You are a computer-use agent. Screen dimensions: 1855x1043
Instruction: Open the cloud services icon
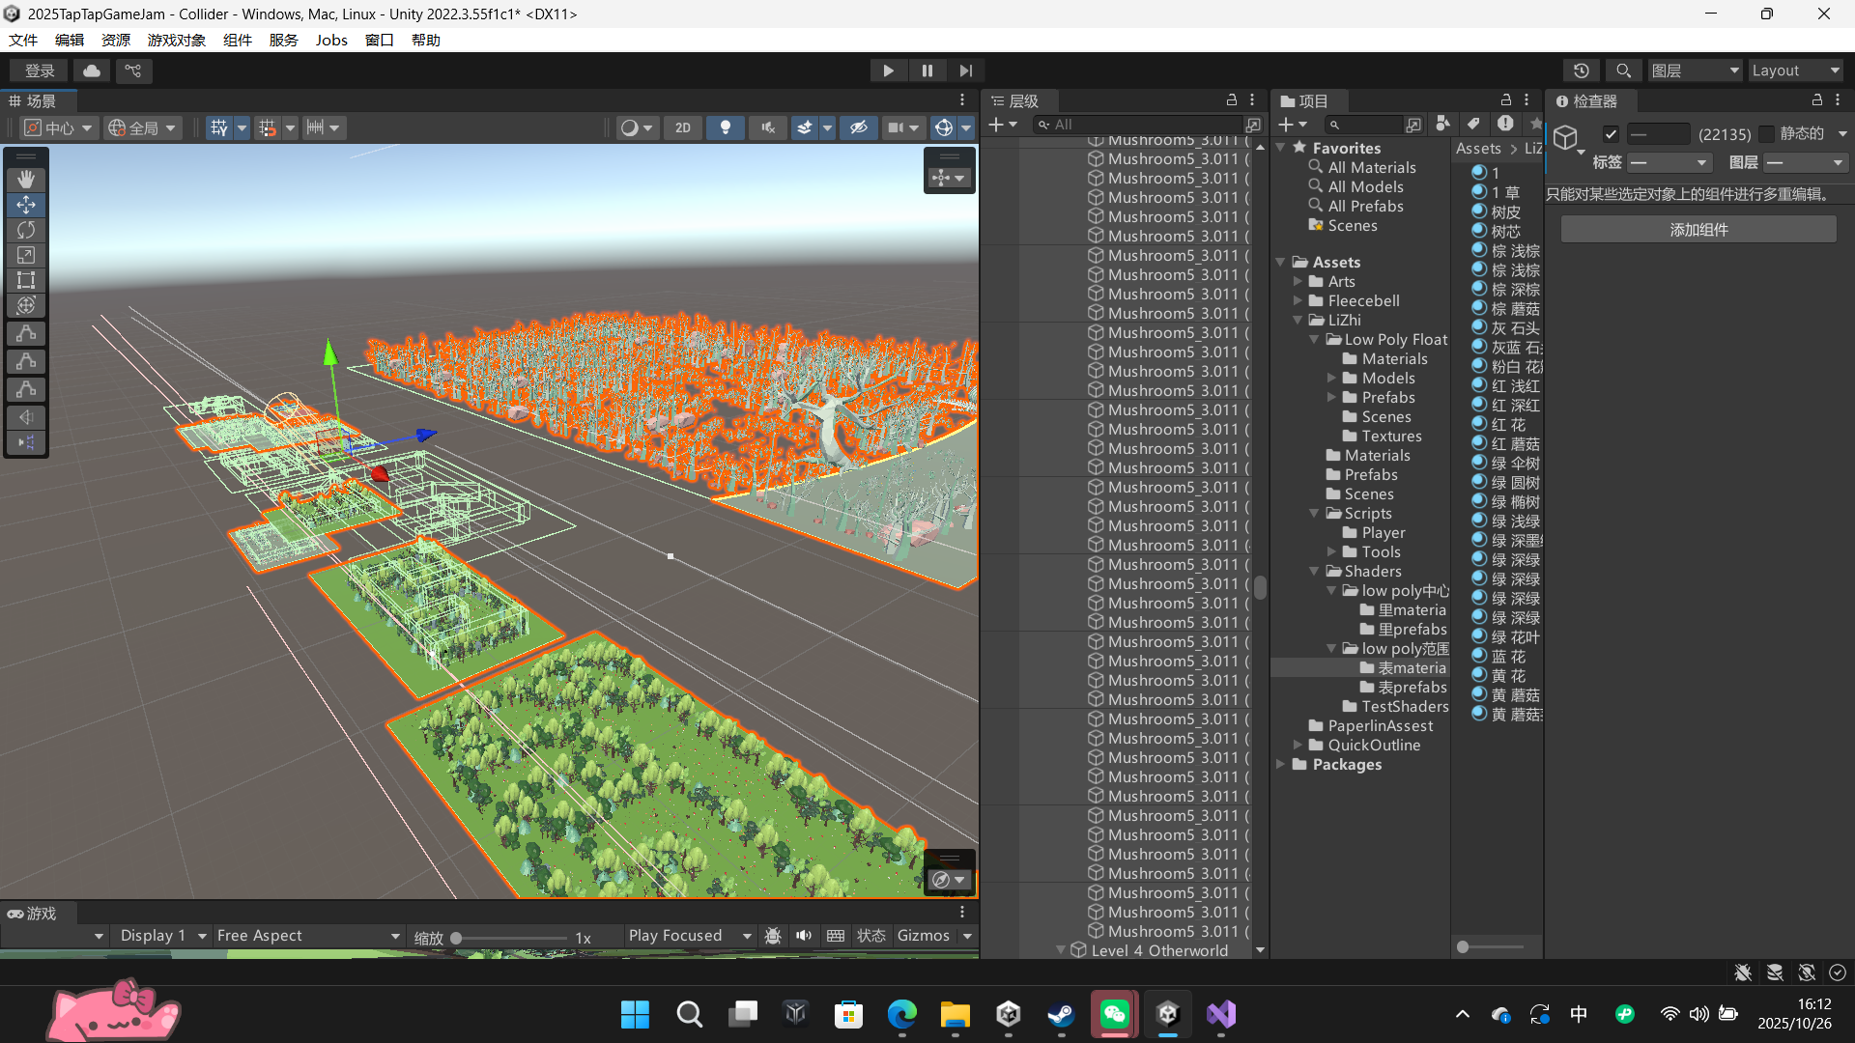(x=92, y=70)
